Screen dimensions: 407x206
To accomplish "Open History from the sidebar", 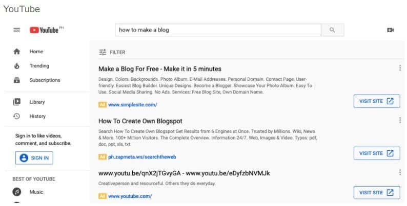I will click(37, 116).
